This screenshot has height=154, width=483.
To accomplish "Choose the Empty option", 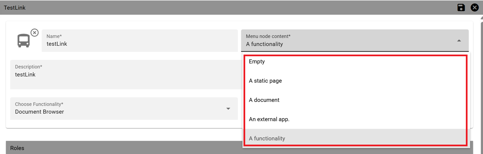I will (356, 62).
